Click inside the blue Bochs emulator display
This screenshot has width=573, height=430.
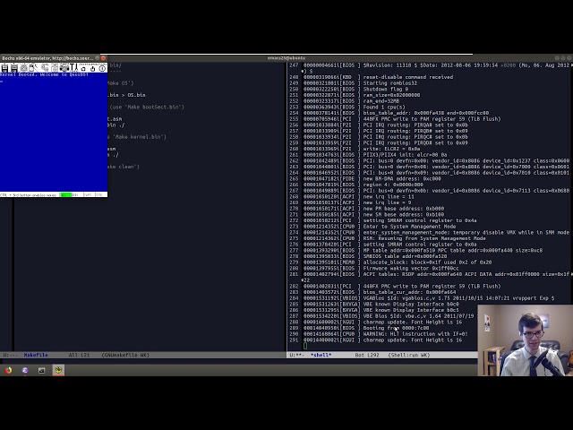(x=54, y=132)
